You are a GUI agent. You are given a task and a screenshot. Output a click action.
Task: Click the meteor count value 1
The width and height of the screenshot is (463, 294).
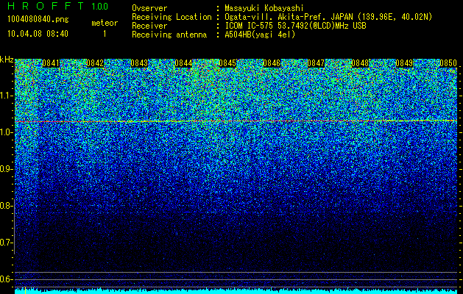pyautogui.click(x=105, y=34)
